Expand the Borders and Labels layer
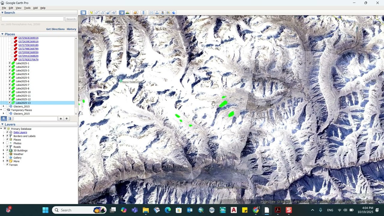The width and height of the screenshot is (384, 216). tap(4, 136)
